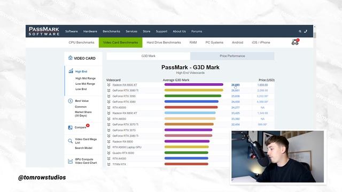Image resolution: width=342 pixels, height=192 pixels.
Task: Expand the GeForce RTX 3070 Ti row
Action: coord(108,124)
